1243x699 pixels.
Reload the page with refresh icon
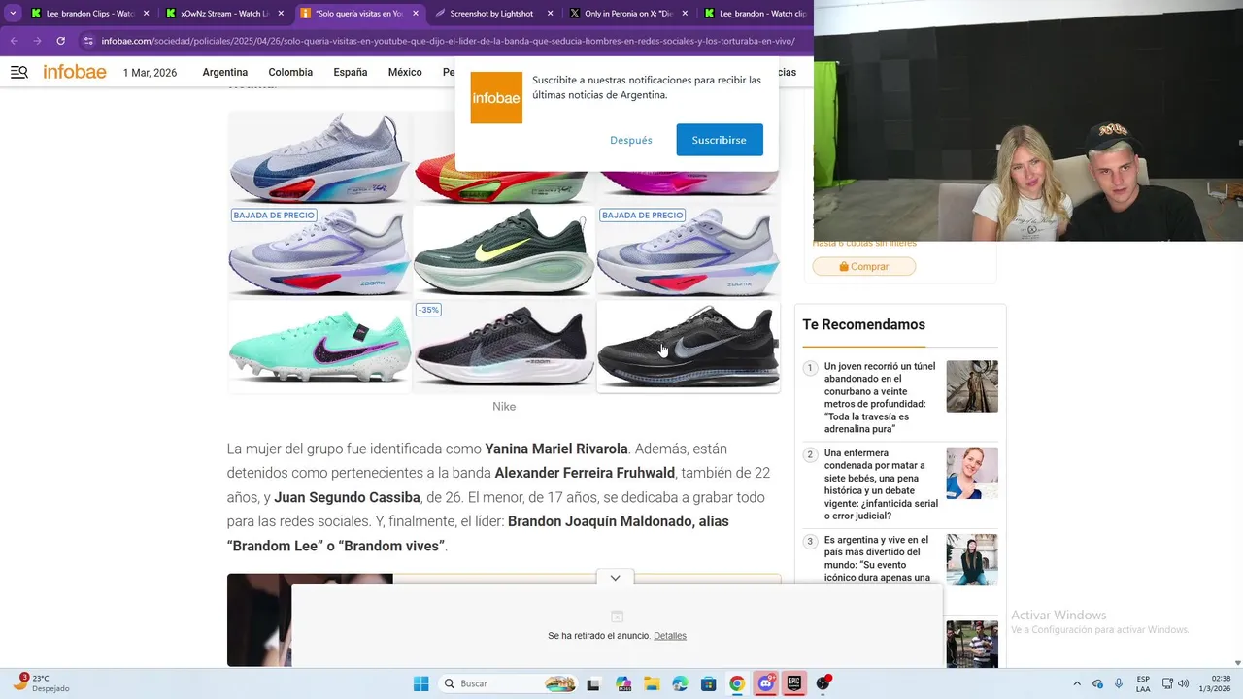(x=60, y=41)
